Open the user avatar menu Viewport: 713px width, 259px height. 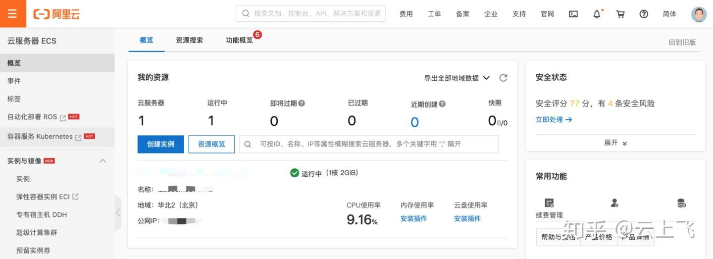point(699,14)
